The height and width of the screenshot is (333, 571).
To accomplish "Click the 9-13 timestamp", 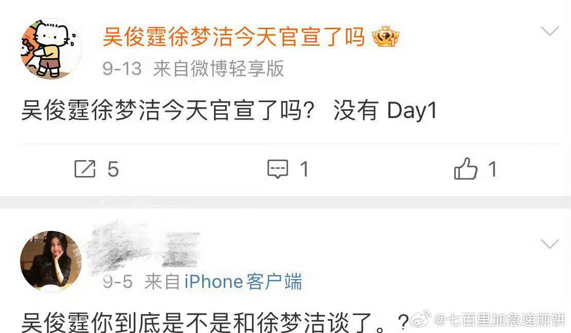I will (x=121, y=69).
